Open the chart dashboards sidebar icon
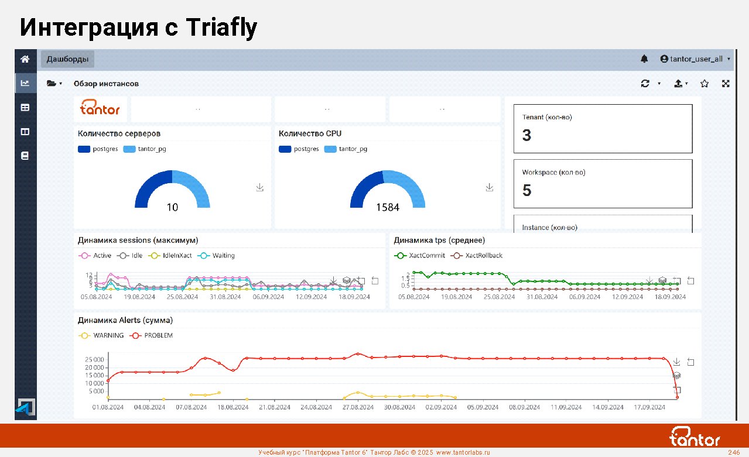 click(25, 83)
